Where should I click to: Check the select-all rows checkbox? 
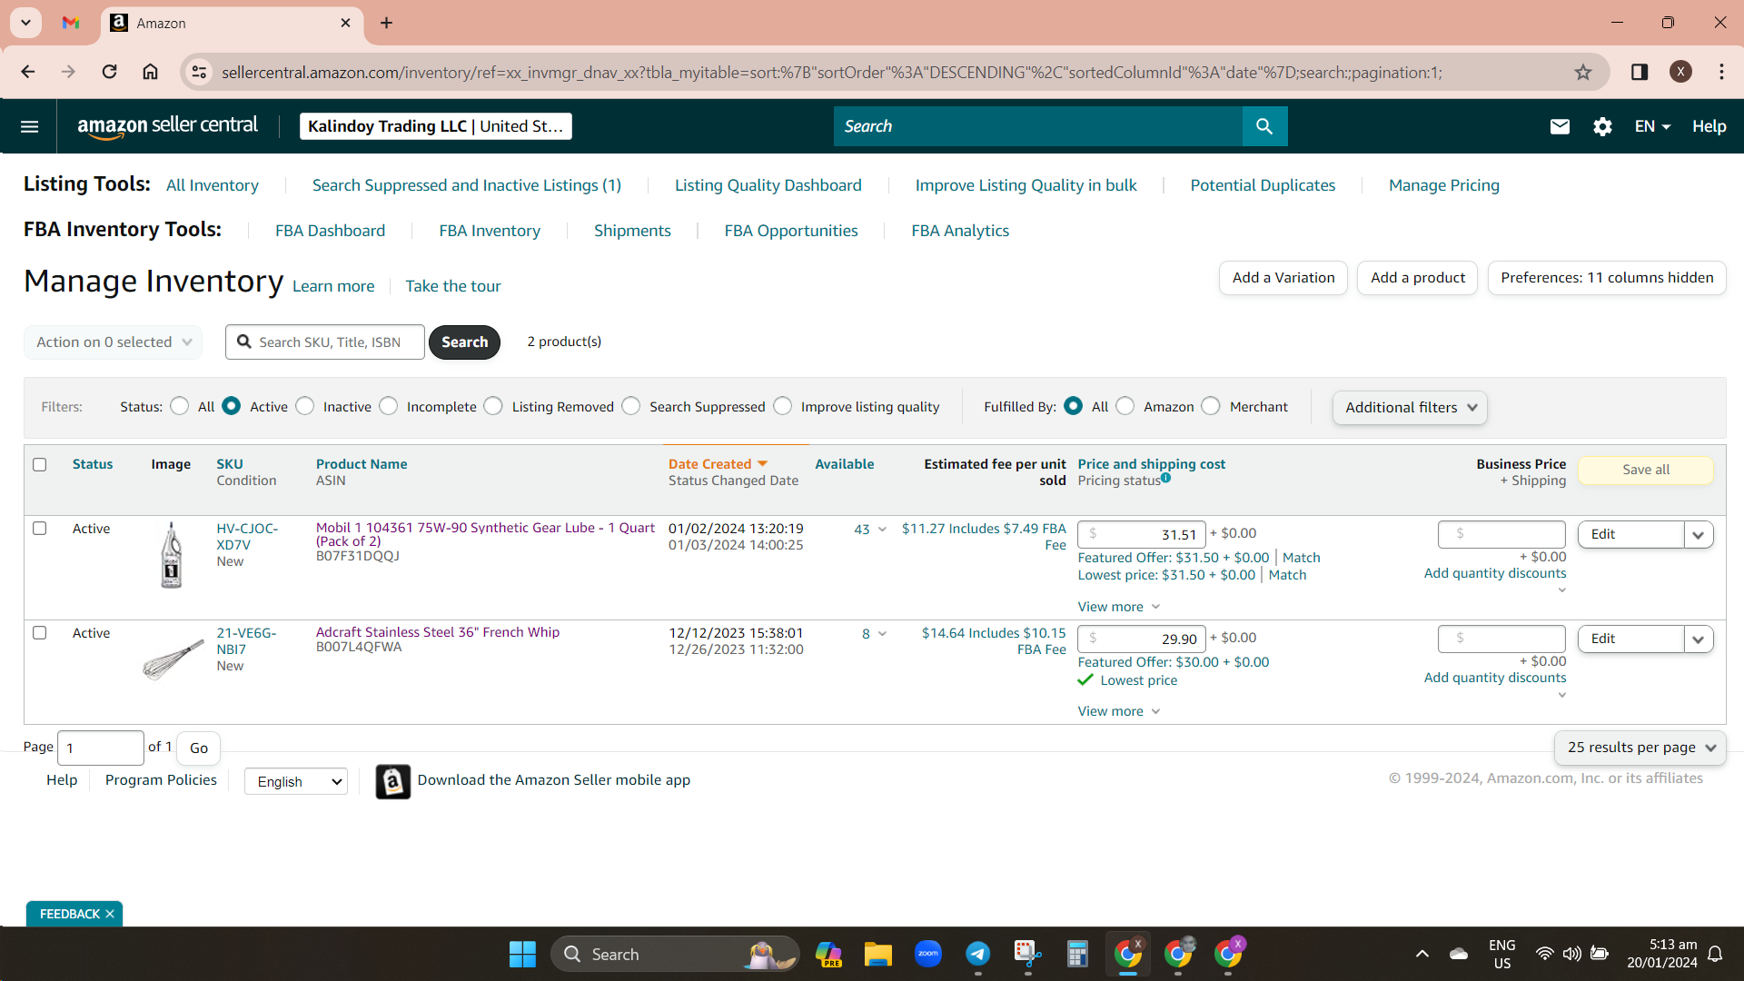[x=39, y=464]
